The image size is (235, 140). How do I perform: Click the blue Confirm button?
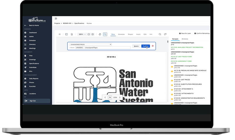pos(145,46)
